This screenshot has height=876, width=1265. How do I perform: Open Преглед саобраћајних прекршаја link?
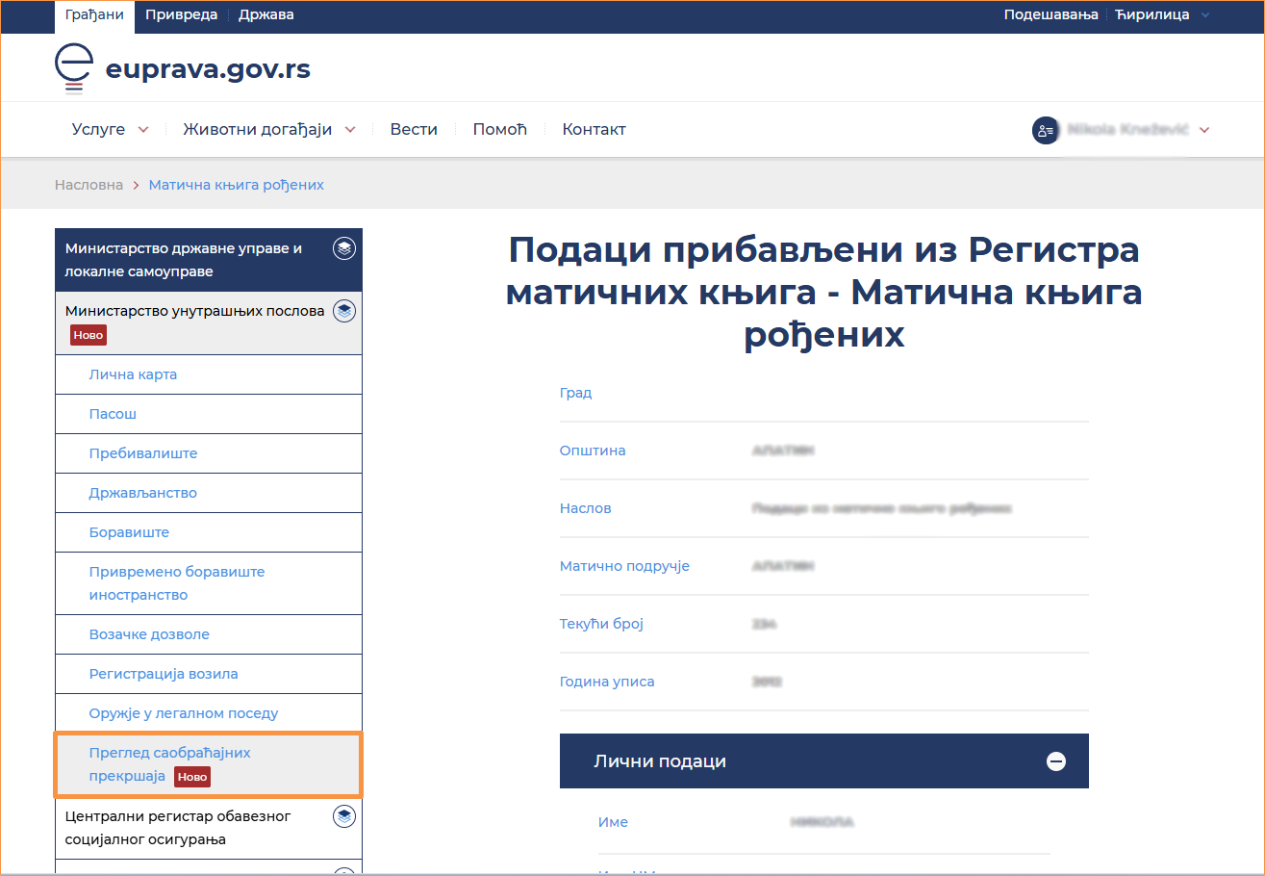click(x=169, y=764)
